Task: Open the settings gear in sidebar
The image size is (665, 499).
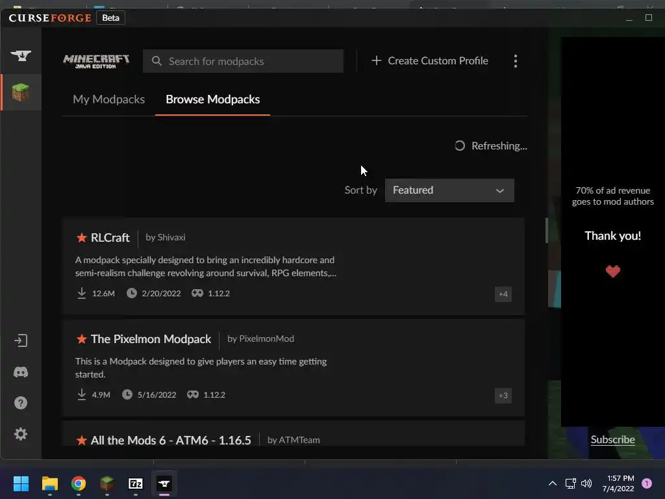Action: click(x=21, y=433)
